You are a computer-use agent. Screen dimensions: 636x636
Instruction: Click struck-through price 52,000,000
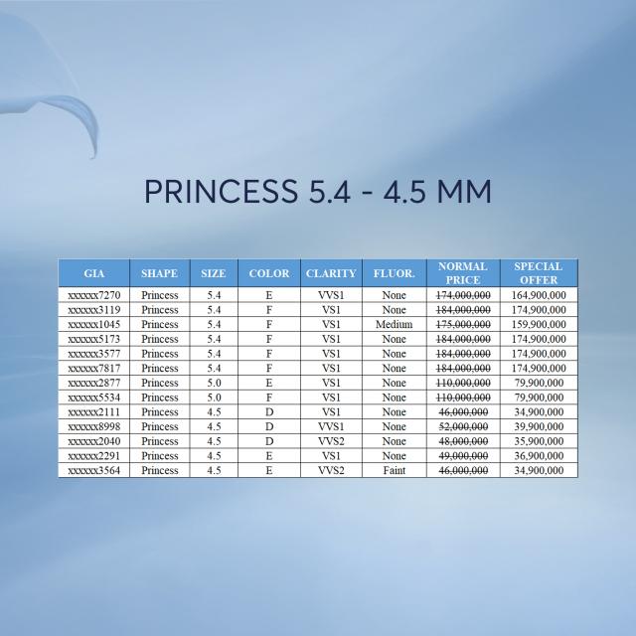(463, 426)
